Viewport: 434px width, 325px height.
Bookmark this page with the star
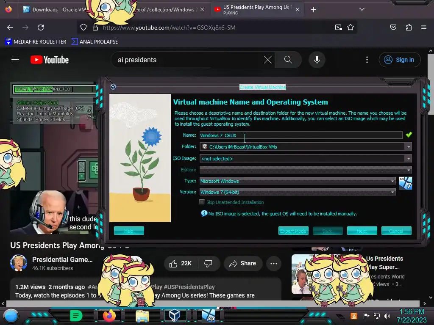(351, 28)
